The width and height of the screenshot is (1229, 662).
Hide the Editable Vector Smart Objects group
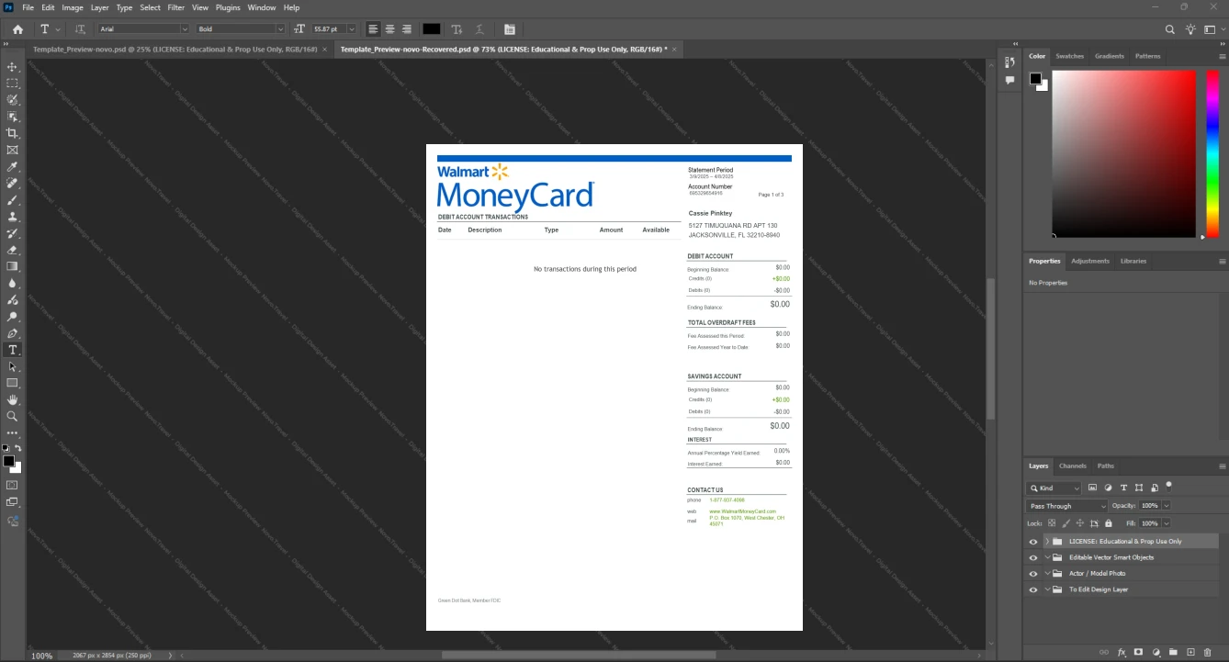1033,557
